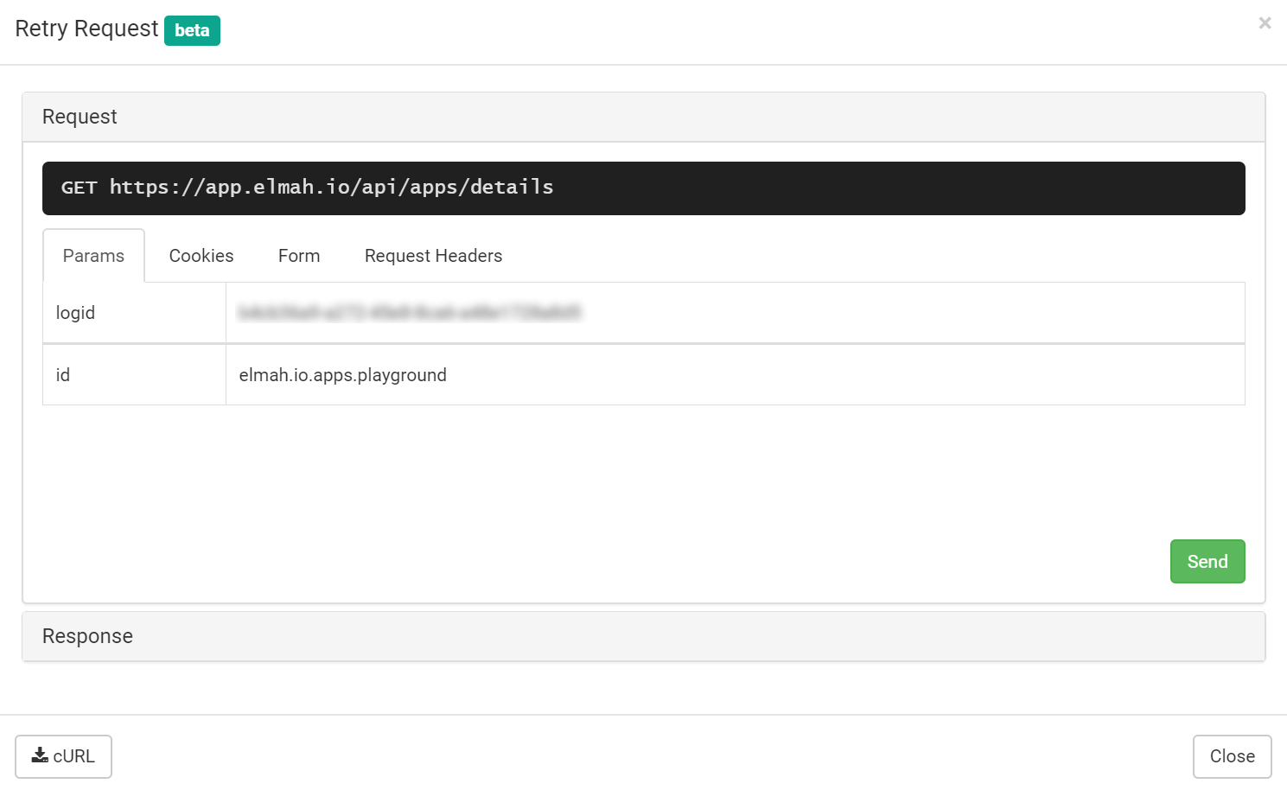Click the logid parameter name cell

(75, 313)
